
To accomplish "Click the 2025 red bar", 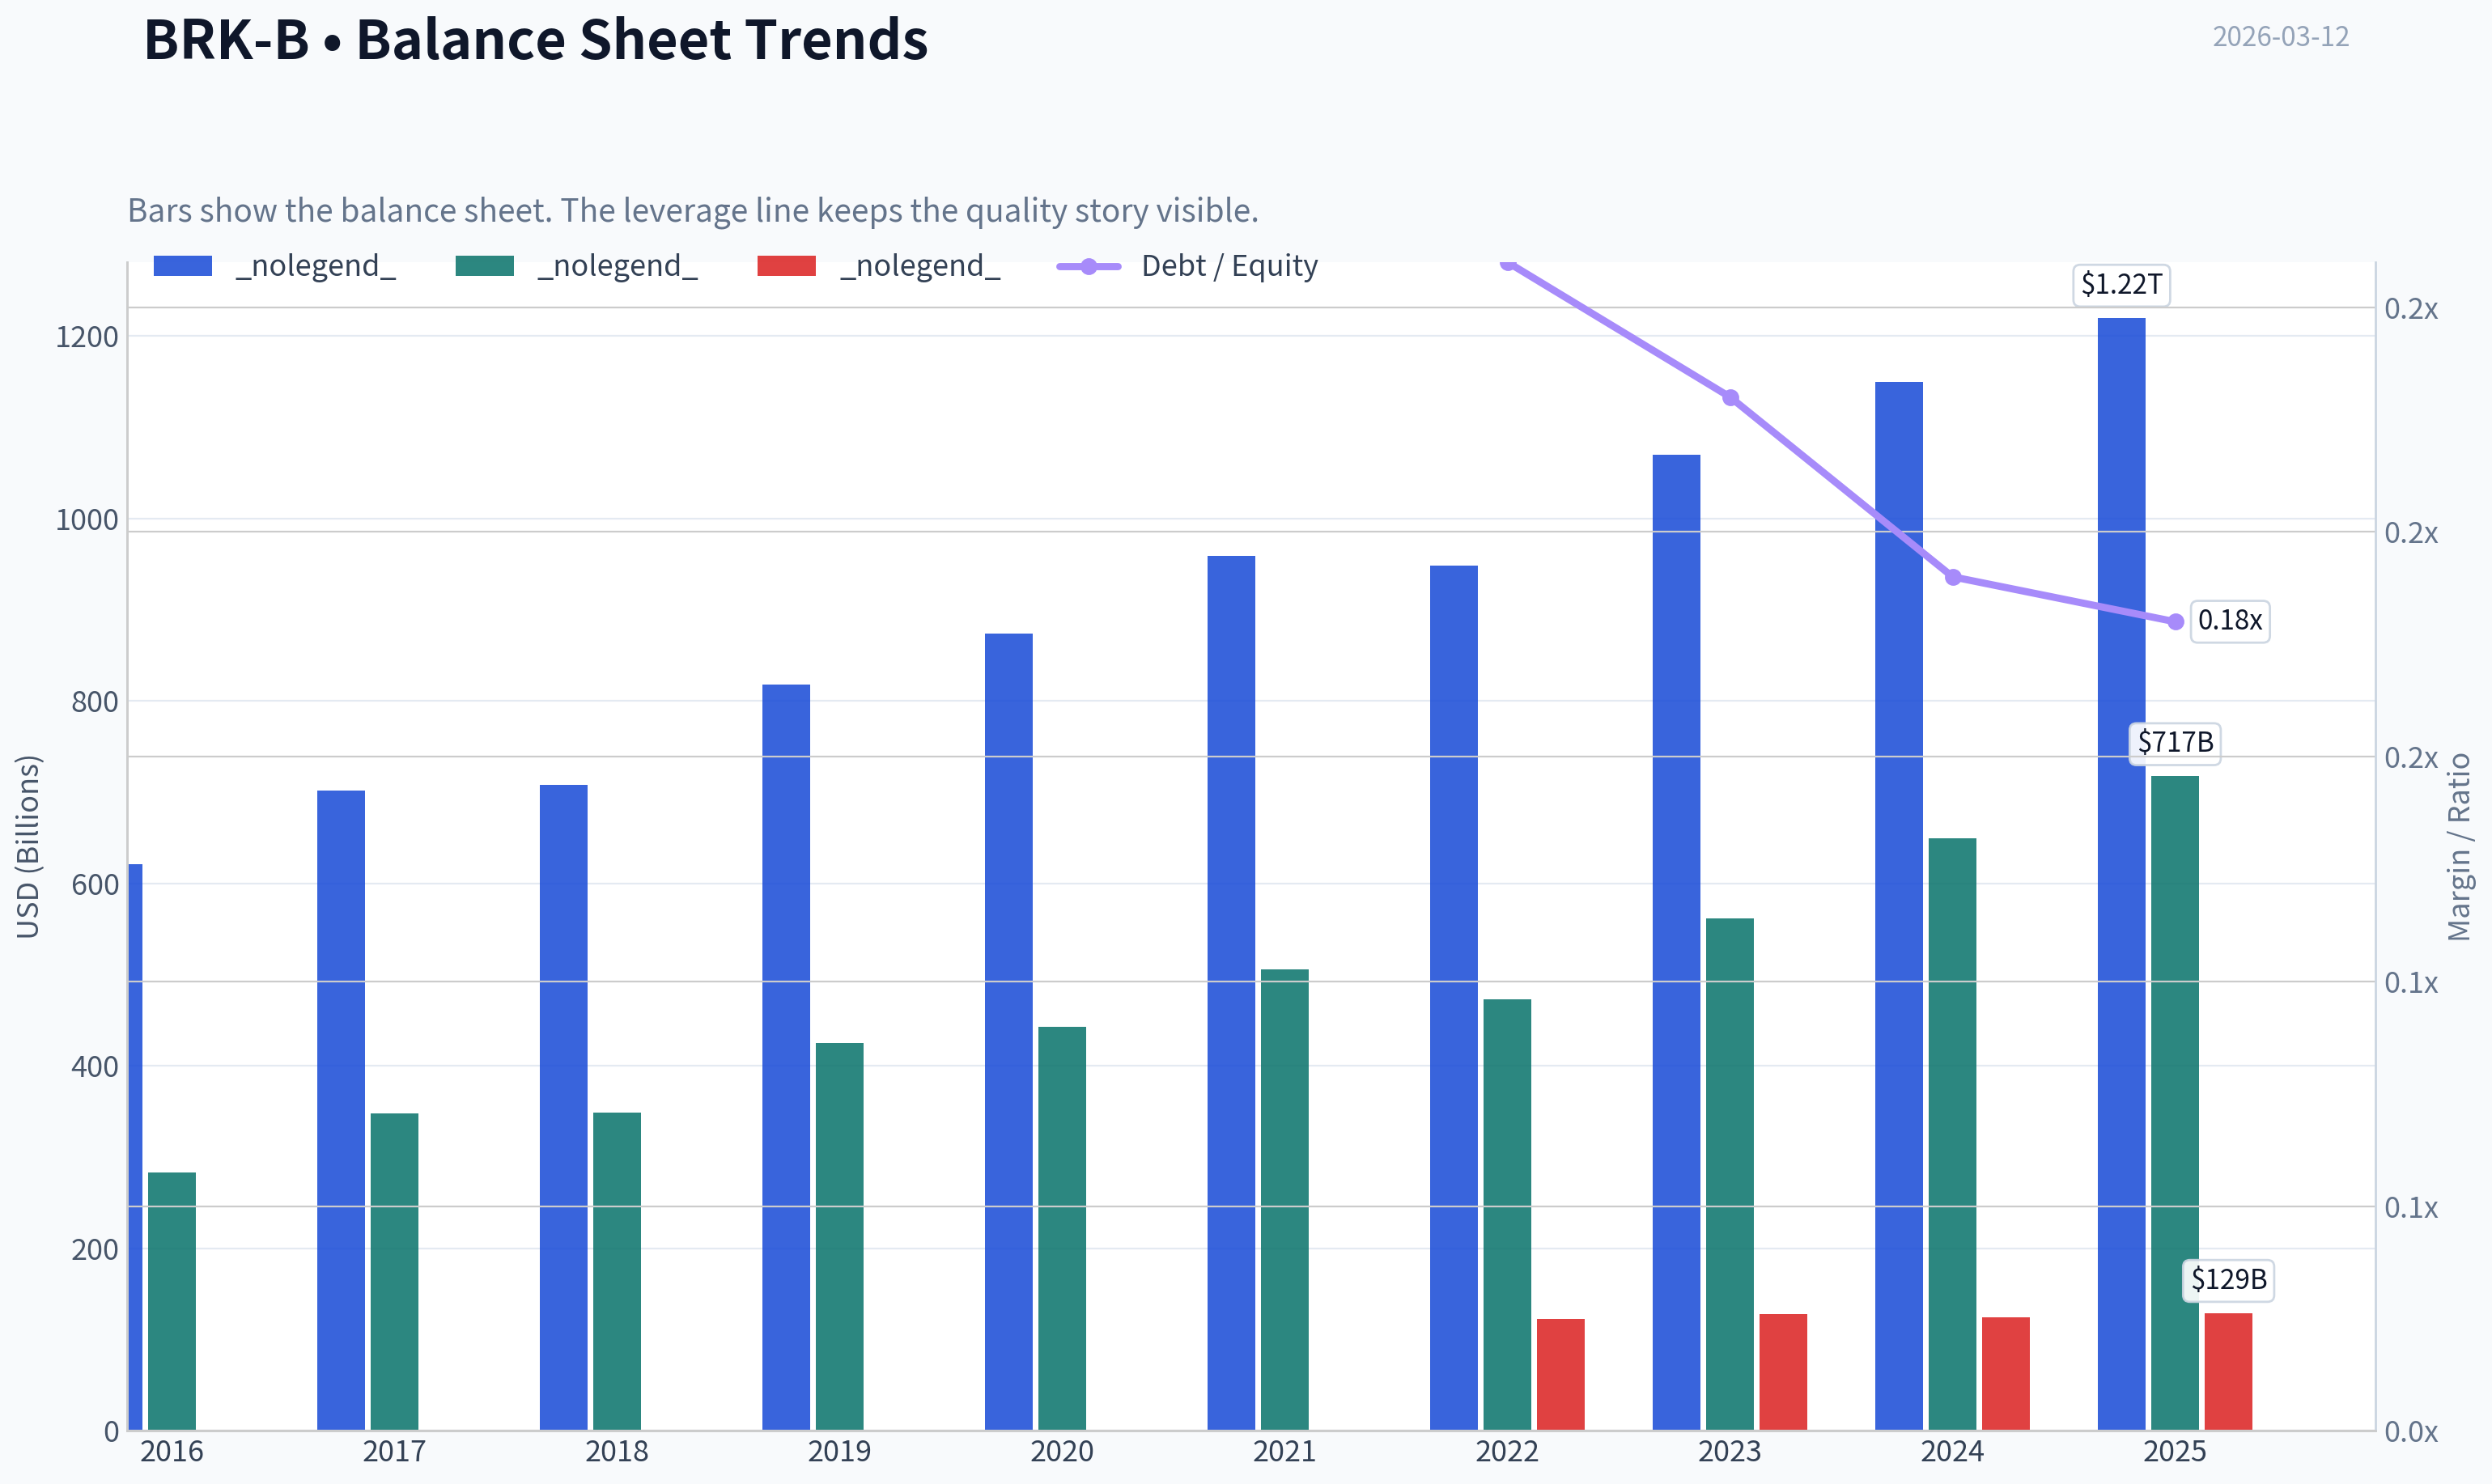I will click(x=2228, y=1371).
